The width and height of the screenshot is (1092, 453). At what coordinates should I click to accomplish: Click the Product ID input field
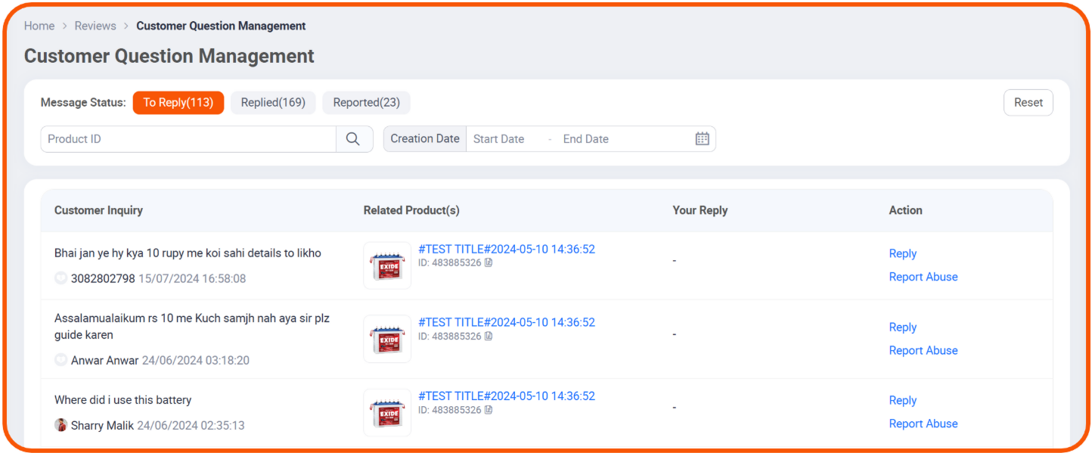coord(188,139)
